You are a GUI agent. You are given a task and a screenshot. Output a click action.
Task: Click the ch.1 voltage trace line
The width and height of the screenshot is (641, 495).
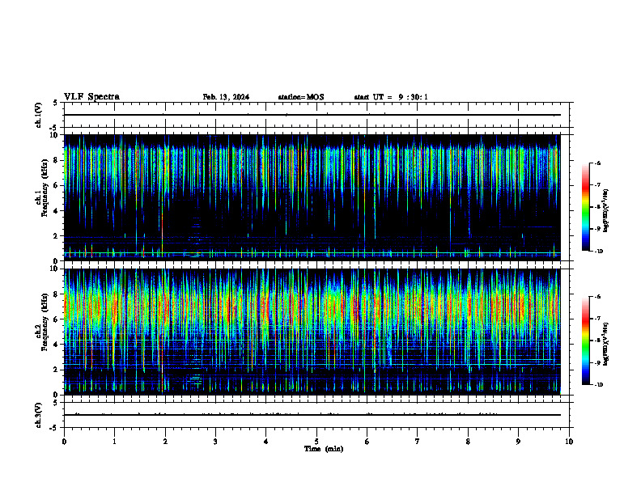click(312, 115)
